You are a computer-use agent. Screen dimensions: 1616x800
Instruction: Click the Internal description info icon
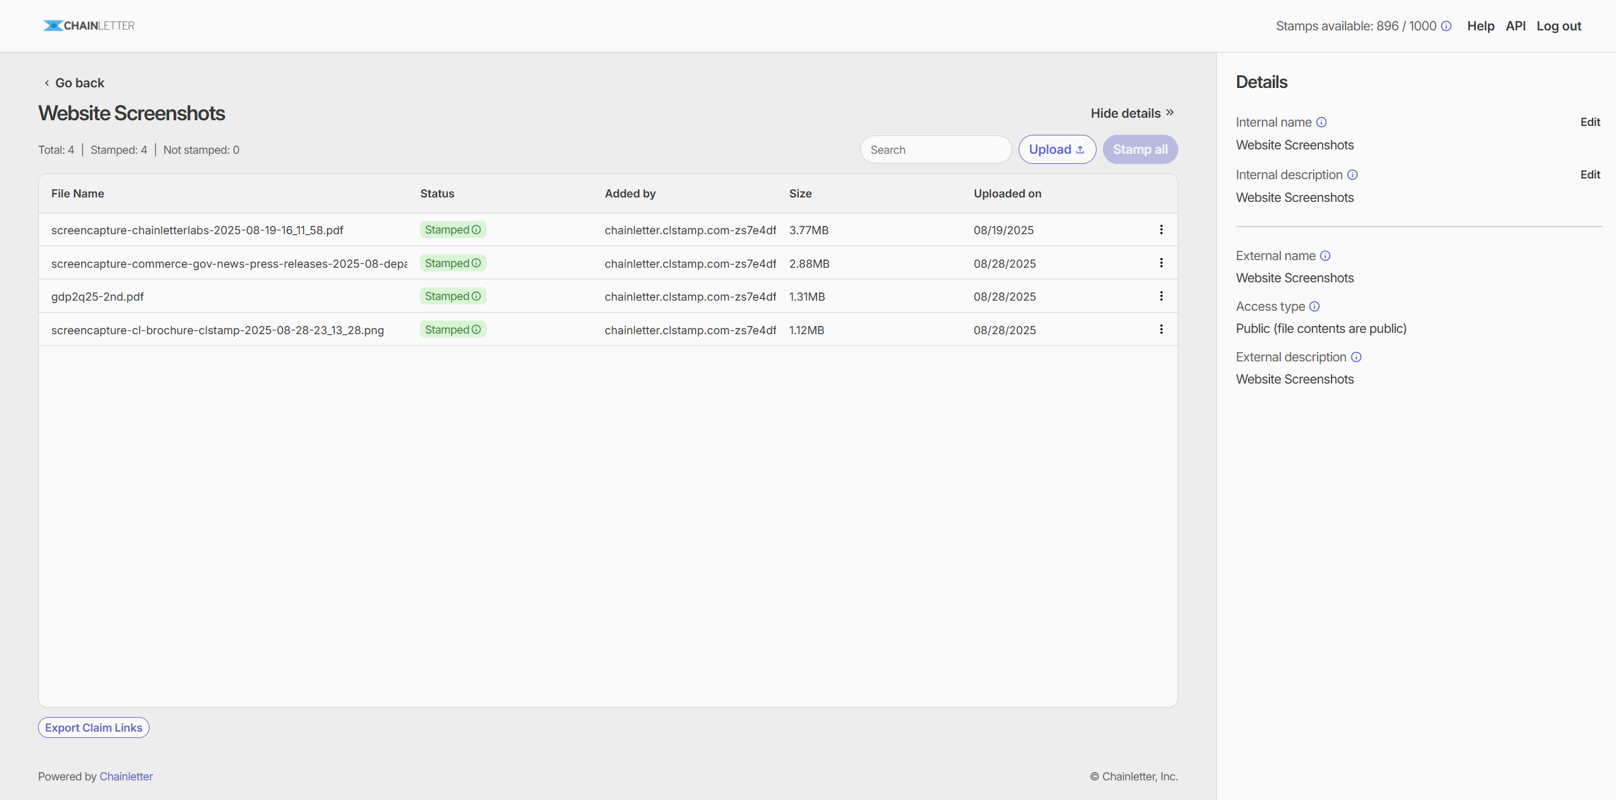pos(1353,175)
